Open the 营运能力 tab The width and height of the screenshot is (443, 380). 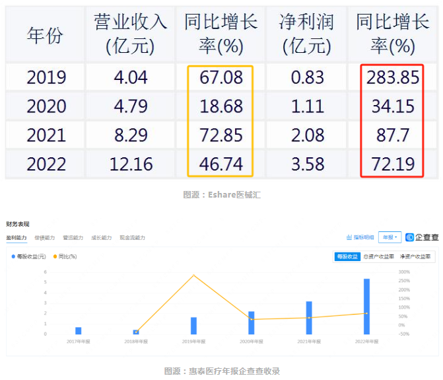tap(73, 237)
